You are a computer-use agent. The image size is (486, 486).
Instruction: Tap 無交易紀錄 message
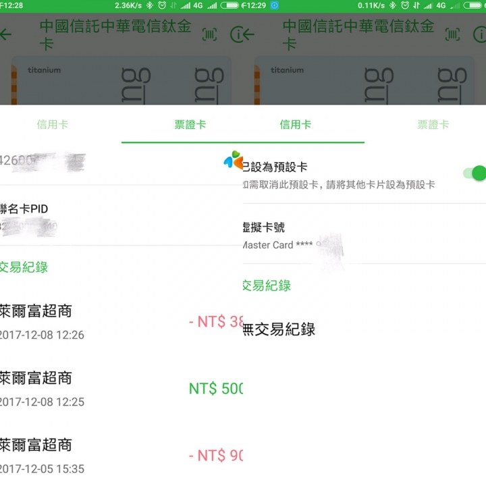[279, 329]
